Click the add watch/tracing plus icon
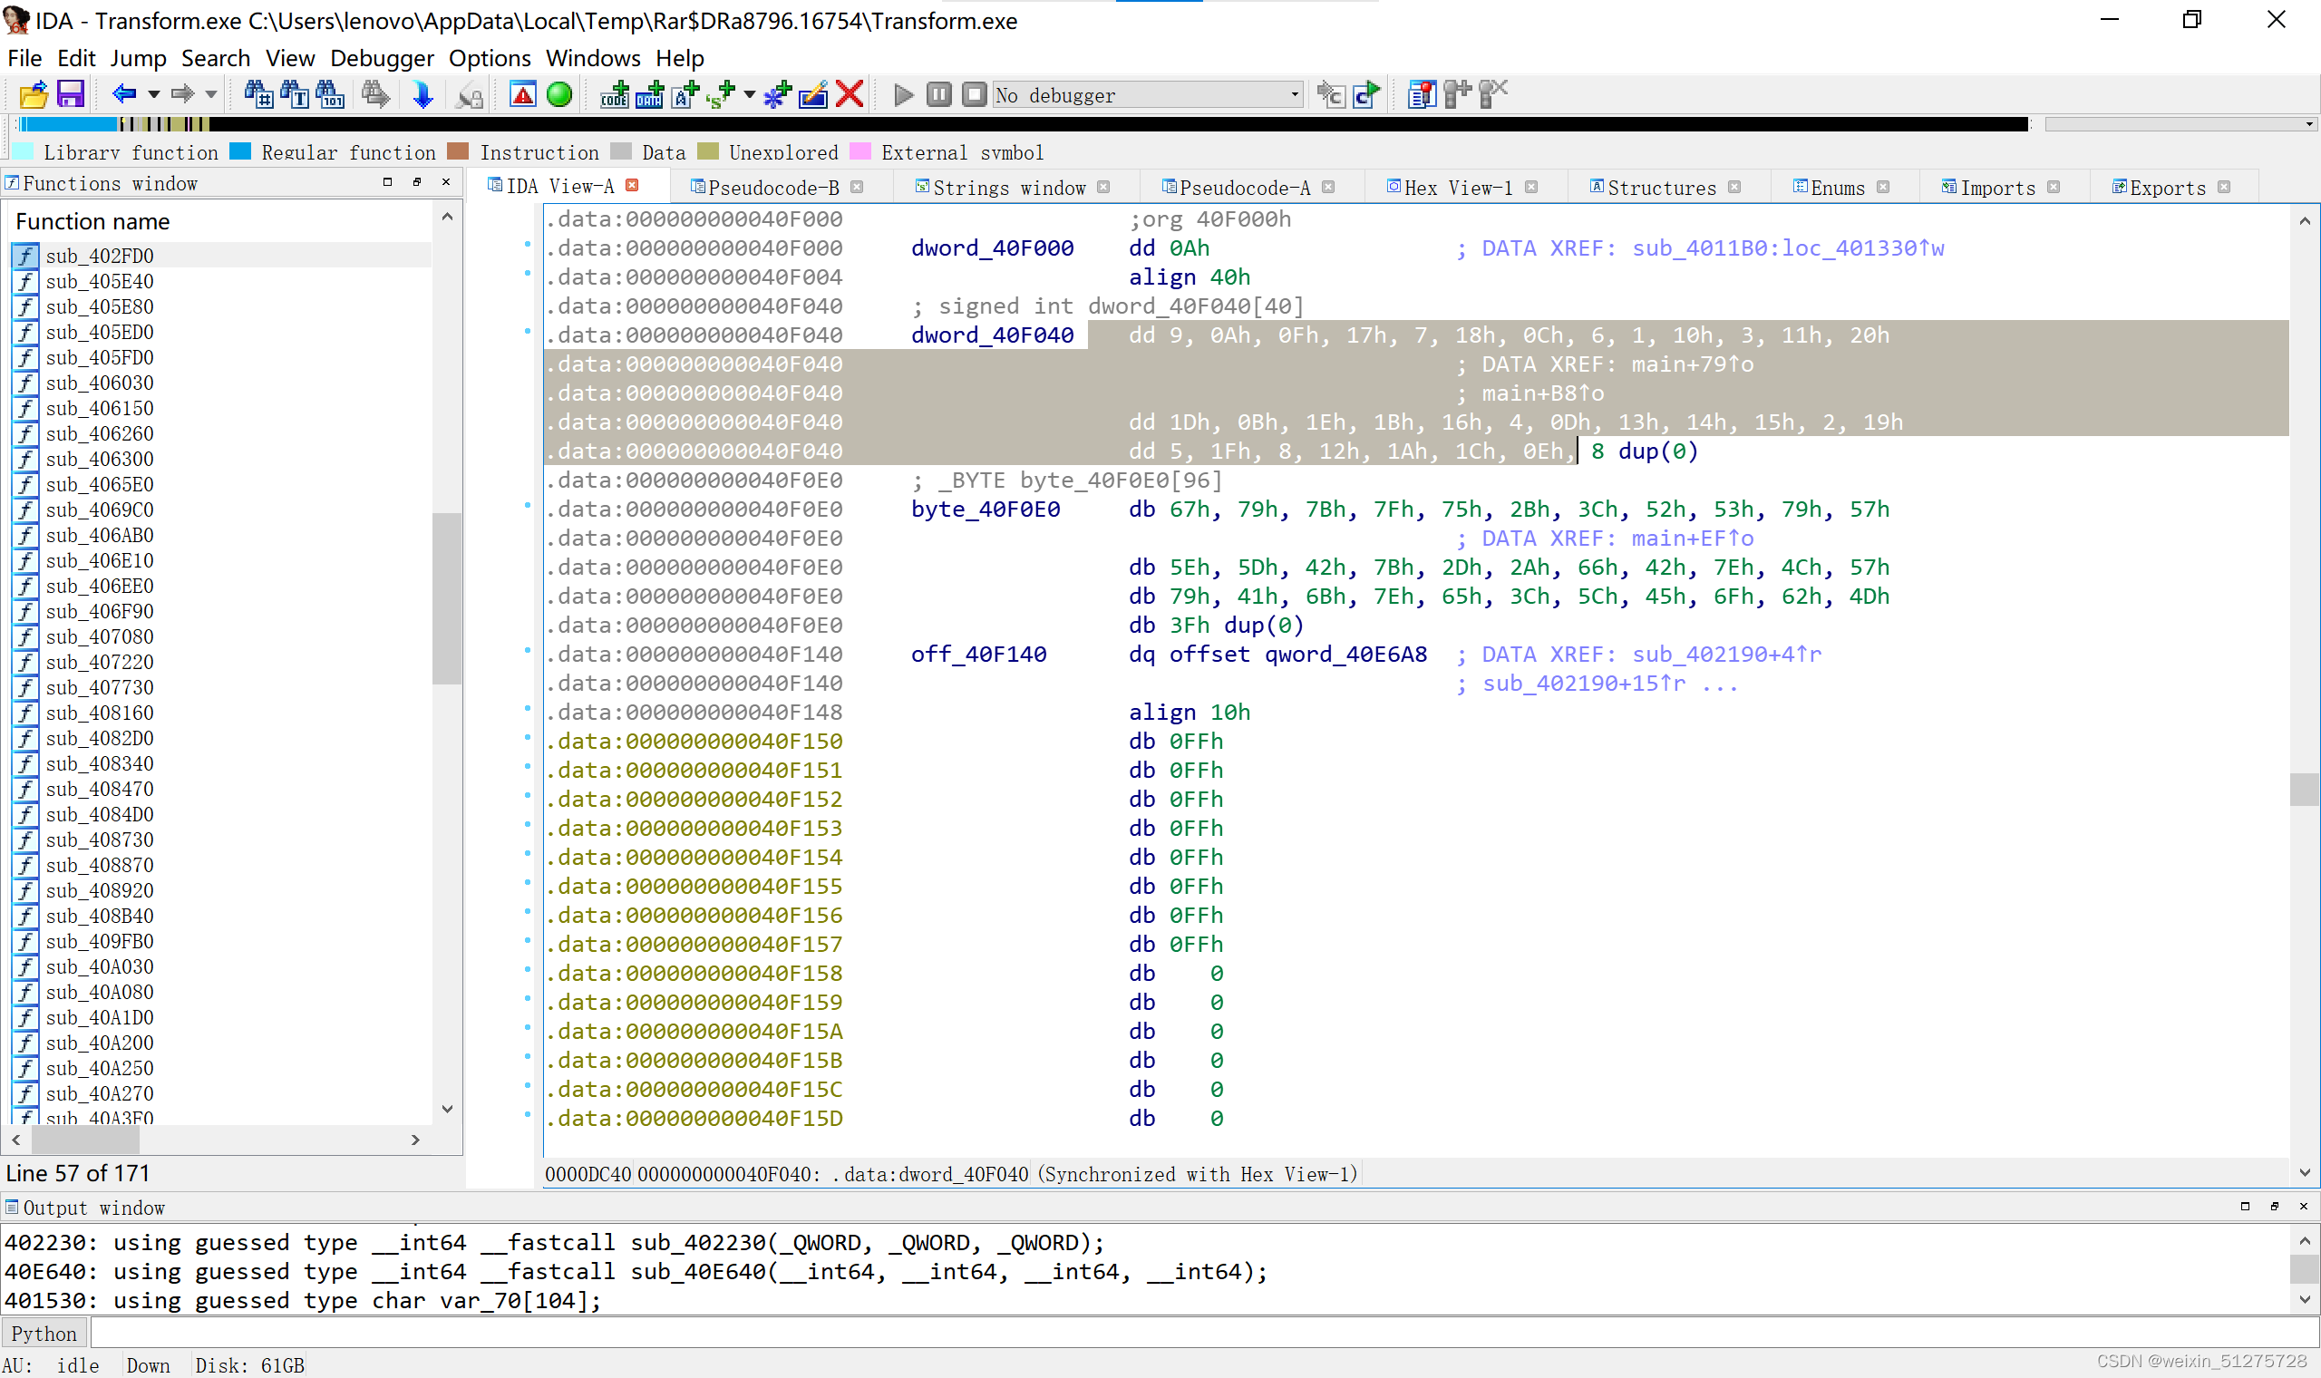The width and height of the screenshot is (2321, 1378). pyautogui.click(x=1457, y=94)
